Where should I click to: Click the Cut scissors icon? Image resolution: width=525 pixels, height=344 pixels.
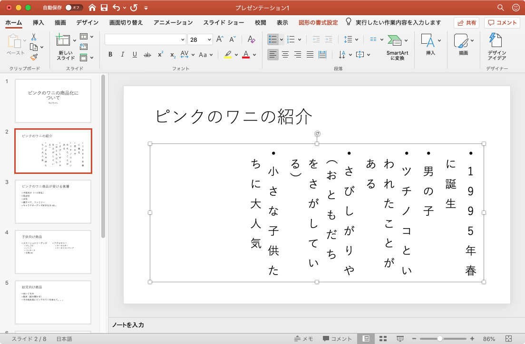34,37
